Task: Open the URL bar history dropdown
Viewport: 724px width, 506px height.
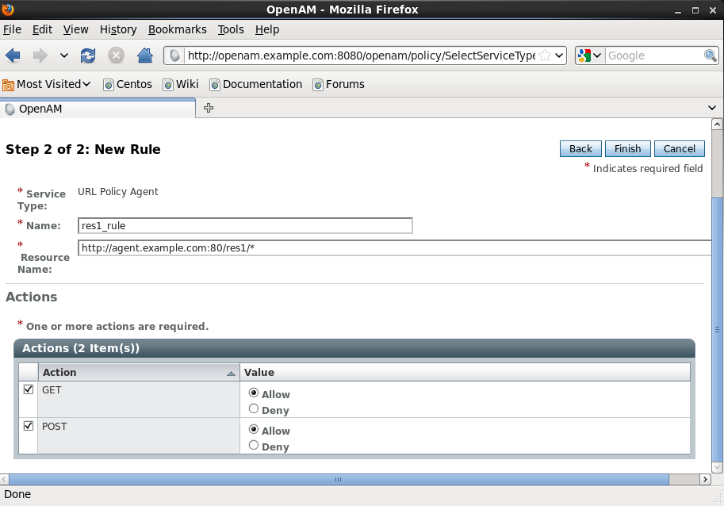Action: 559,56
